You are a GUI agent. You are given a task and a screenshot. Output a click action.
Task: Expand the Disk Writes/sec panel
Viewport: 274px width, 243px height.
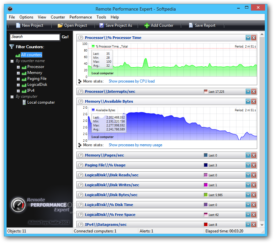248,185
